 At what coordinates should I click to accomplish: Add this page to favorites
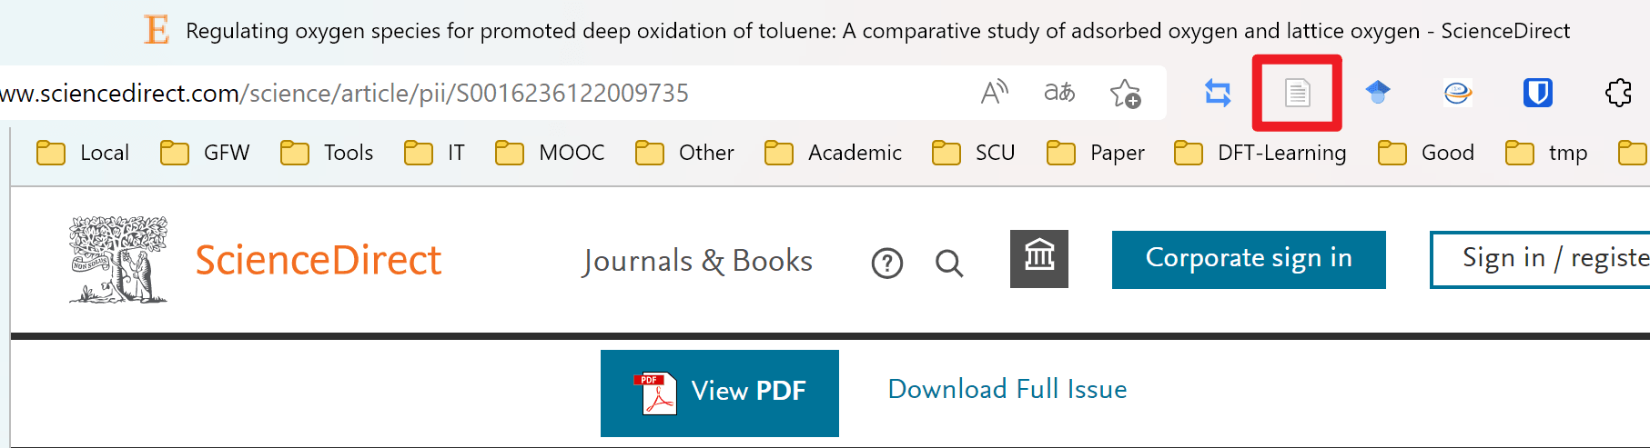pos(1125,93)
